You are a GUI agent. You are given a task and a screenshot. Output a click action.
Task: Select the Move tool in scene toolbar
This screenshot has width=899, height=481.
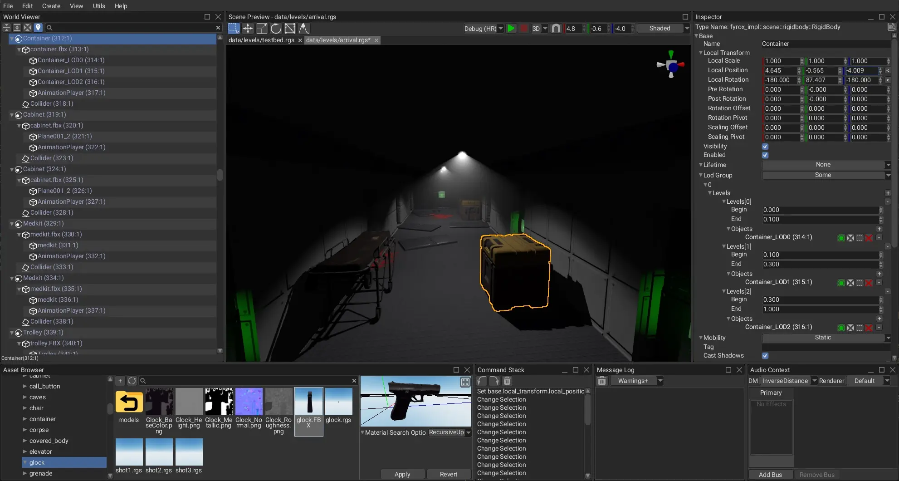(x=248, y=29)
